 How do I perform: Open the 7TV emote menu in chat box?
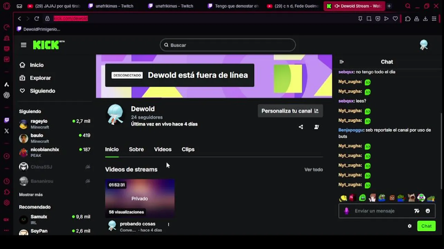(417, 211)
